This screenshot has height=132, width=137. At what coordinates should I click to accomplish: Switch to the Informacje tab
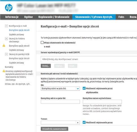[x=12, y=17]
